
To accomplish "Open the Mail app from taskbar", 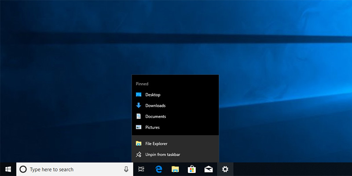I will pos(209,169).
